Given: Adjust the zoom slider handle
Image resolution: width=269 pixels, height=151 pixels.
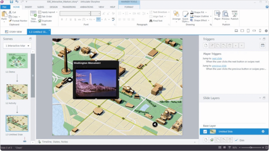Looking at the screenshot, I should (x=251, y=148).
